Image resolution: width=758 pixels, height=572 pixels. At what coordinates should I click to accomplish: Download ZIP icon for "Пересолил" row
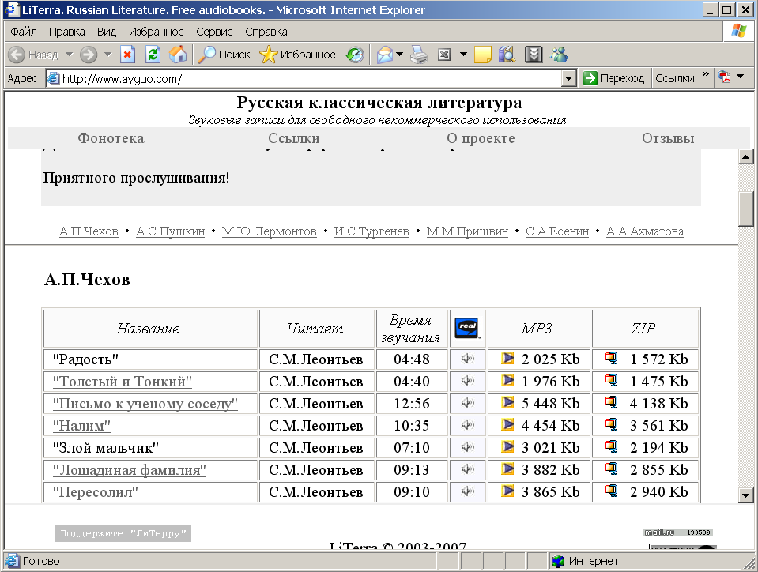point(611,491)
